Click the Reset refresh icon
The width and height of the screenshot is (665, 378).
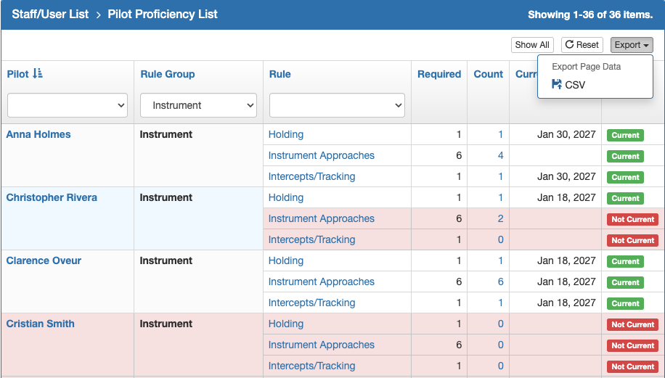(569, 44)
